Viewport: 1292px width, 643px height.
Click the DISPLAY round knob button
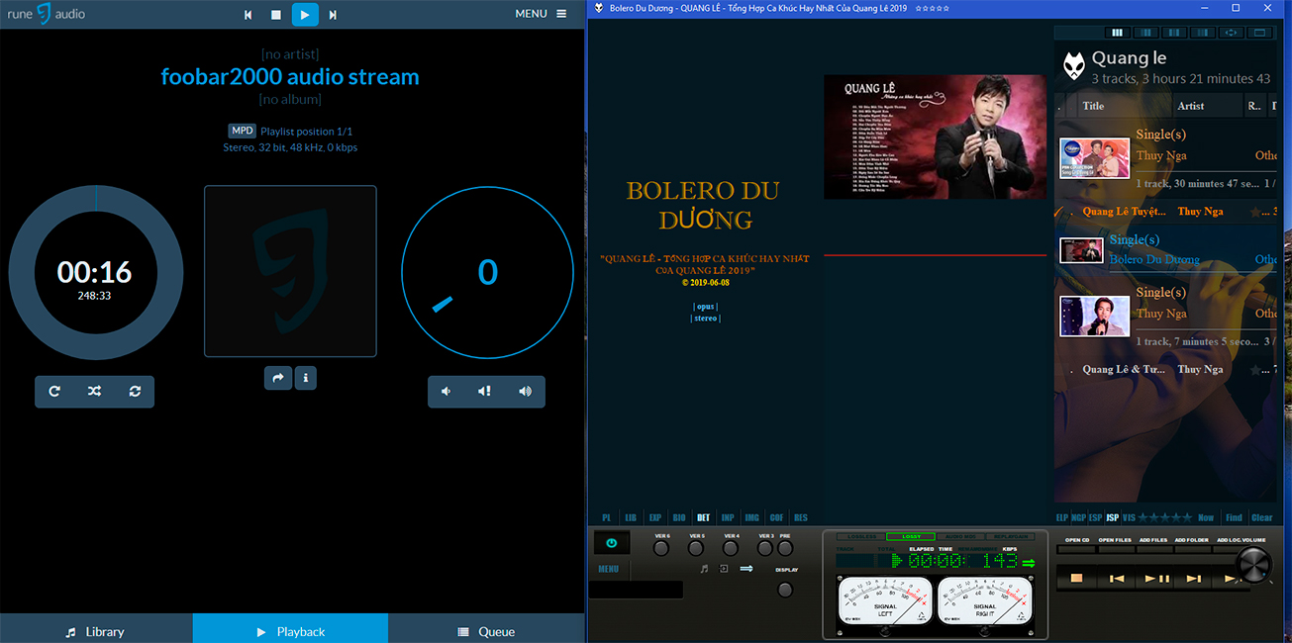point(786,590)
